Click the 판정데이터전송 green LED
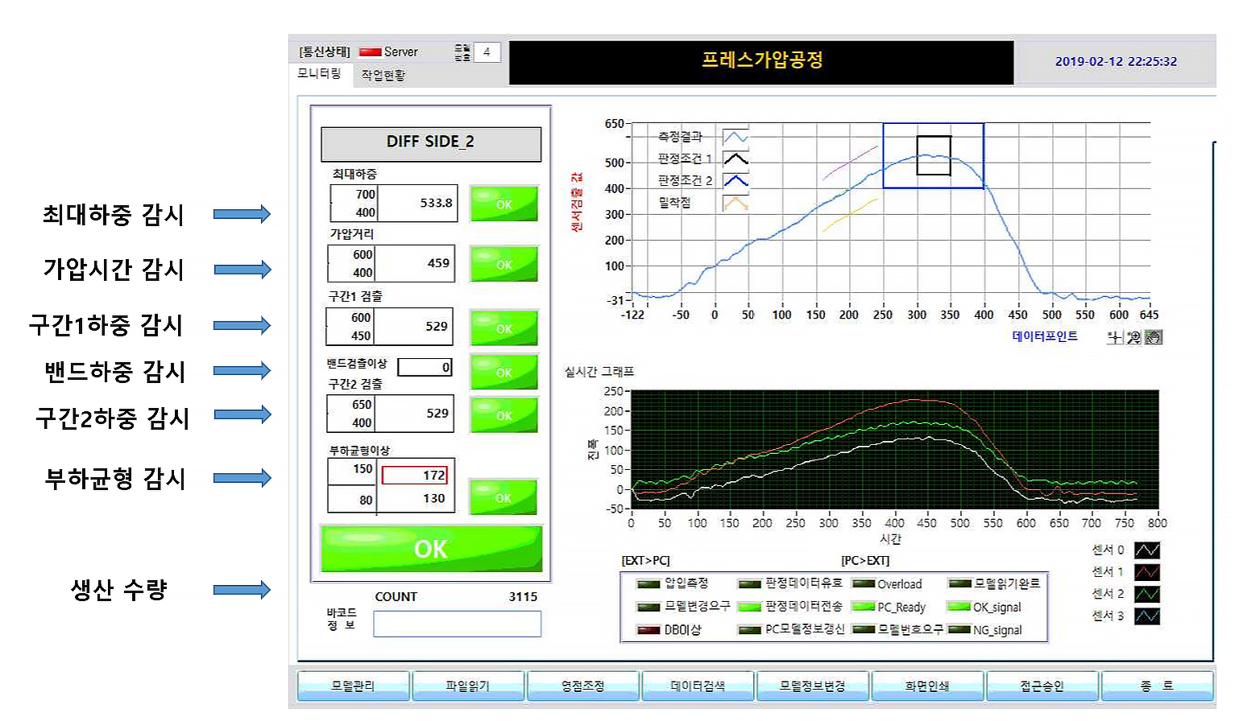 pyautogui.click(x=750, y=607)
